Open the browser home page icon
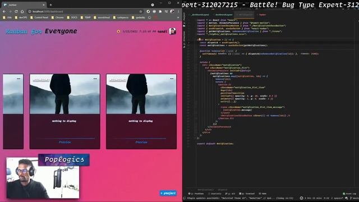The width and height of the screenshot is (359, 202). point(22,11)
